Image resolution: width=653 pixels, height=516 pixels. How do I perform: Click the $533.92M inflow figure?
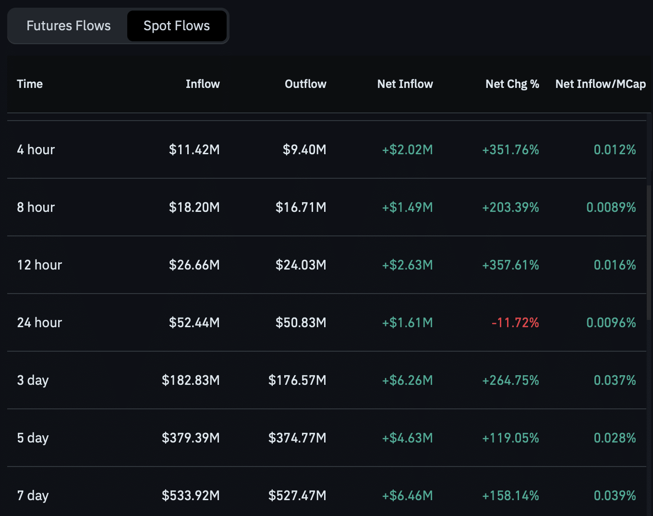pos(191,495)
